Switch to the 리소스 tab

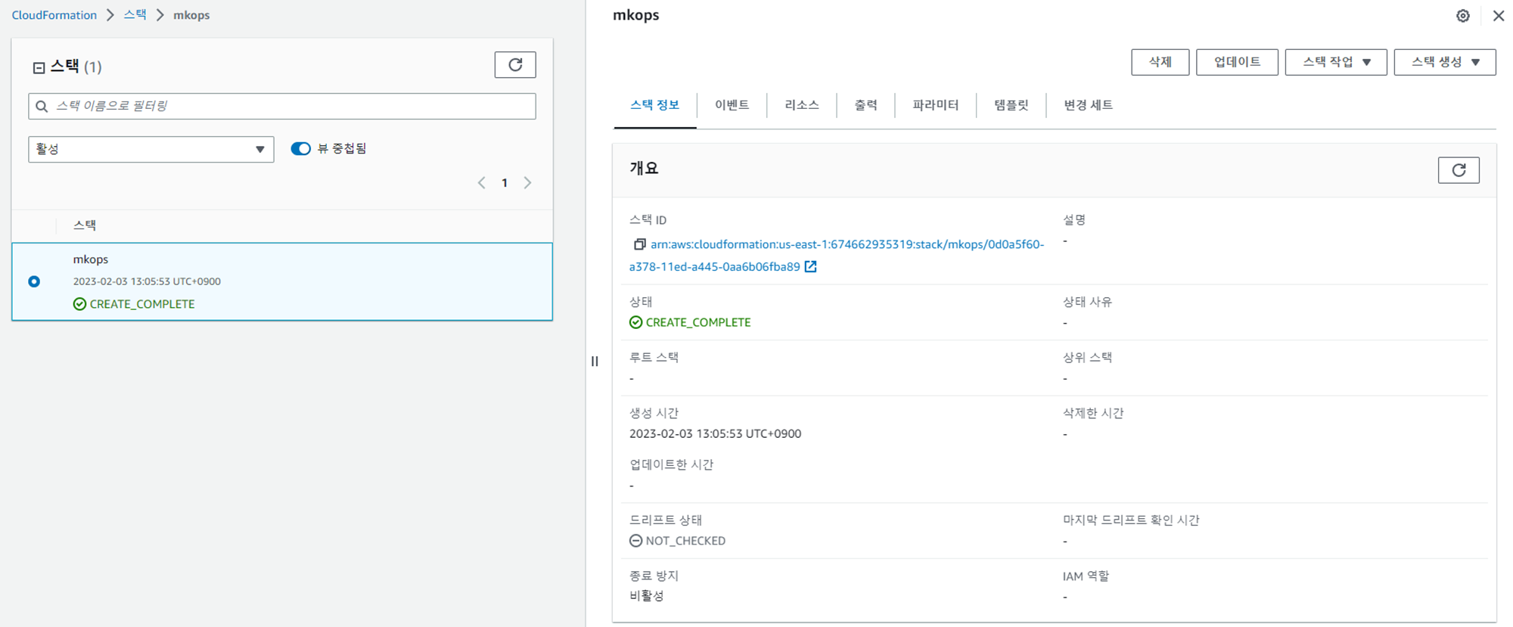pos(802,105)
